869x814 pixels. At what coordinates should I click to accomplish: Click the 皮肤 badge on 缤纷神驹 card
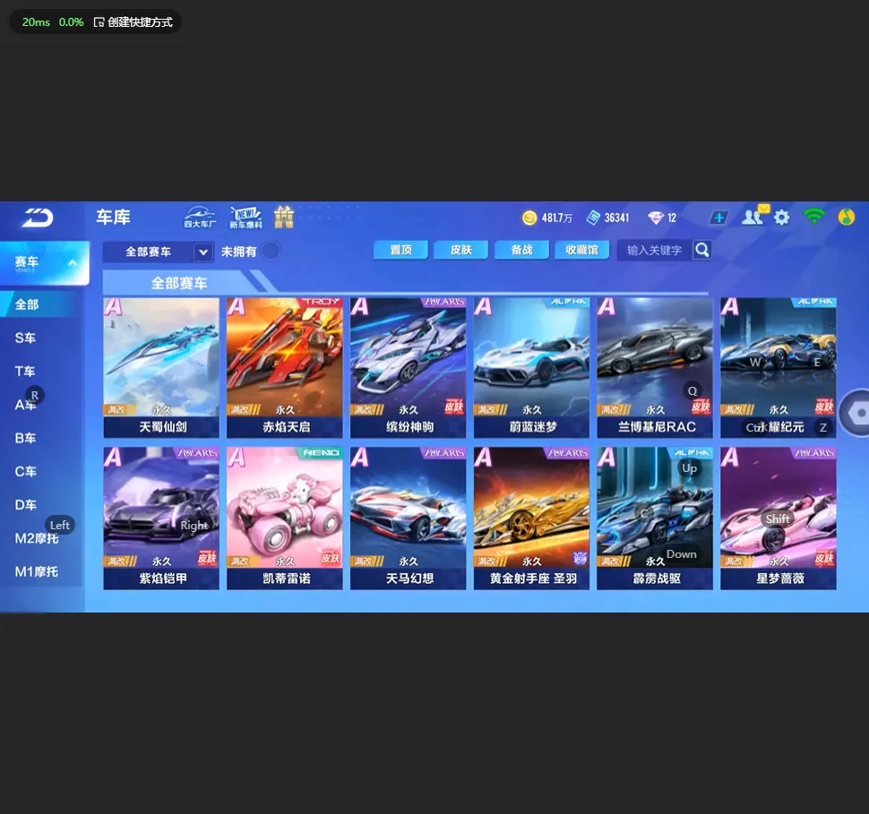[x=454, y=407]
